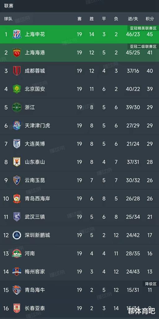Open 梅州客家 team name link
Image resolution: width=159 pixels, height=319 pixels.
tap(35, 272)
